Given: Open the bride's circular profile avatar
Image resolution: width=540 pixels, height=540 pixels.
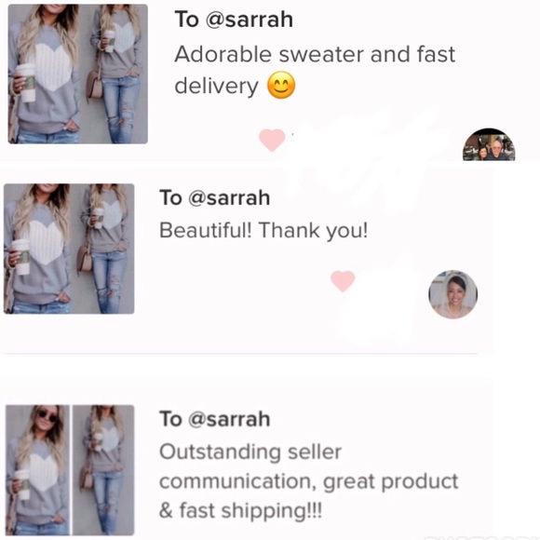Looking at the screenshot, I should click(x=452, y=294).
